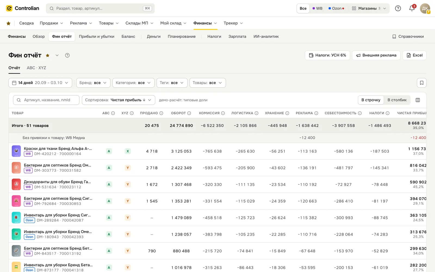Show info for ХРАНЕНИЕ column

287,113
